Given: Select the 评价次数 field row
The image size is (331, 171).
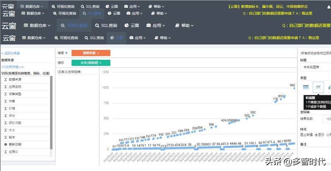Looking at the screenshot, I should (x=26, y=123).
